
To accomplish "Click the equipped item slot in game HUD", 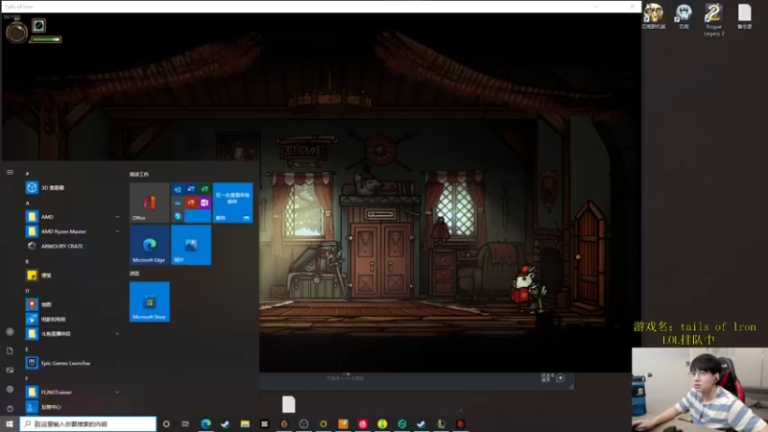I will coord(38,26).
